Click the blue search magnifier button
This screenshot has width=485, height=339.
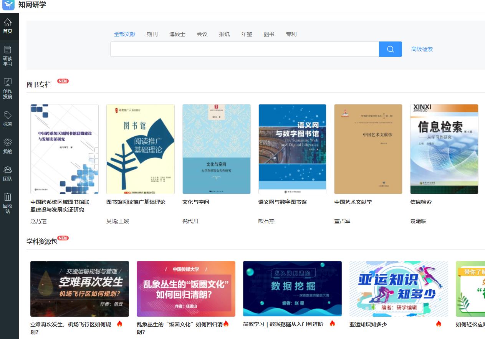click(x=390, y=49)
